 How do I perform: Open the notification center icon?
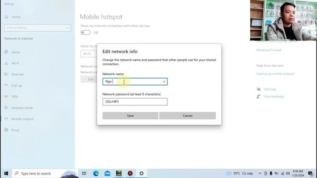pos(311,174)
